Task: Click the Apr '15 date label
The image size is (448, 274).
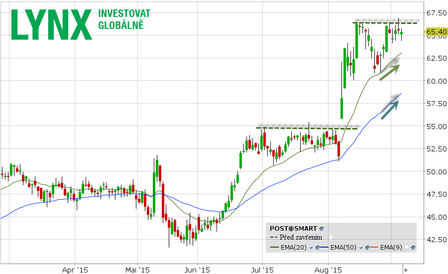Action: tap(75, 270)
